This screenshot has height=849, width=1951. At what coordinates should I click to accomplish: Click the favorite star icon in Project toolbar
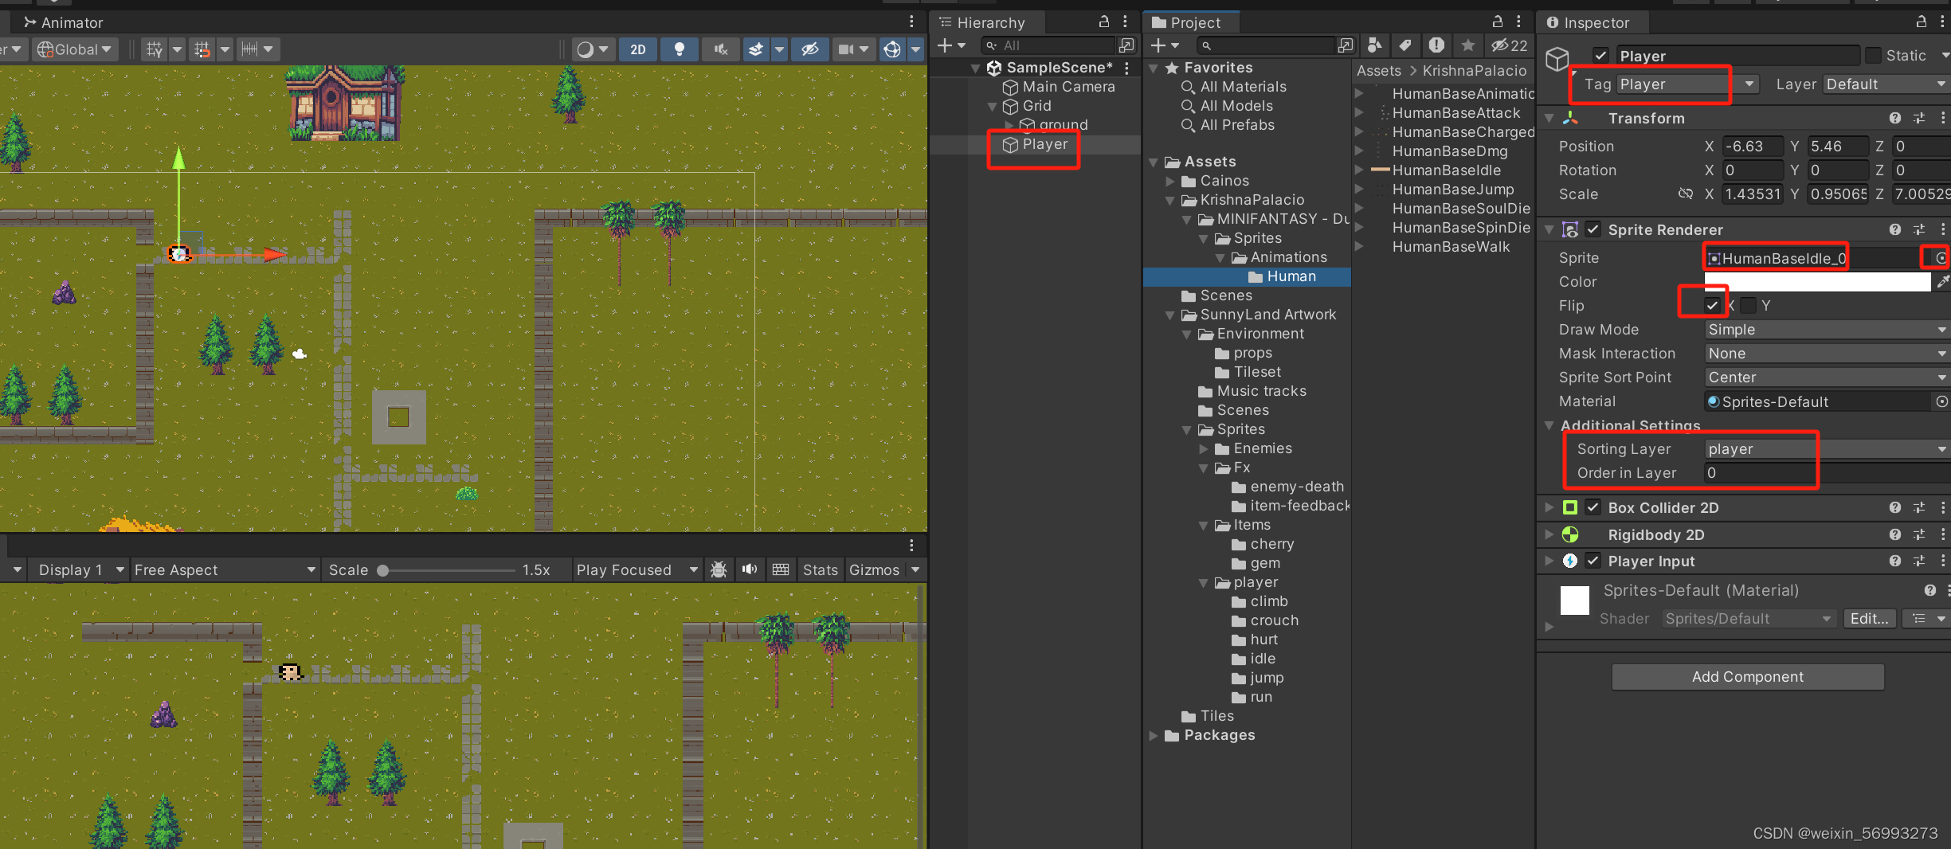[x=1468, y=45]
